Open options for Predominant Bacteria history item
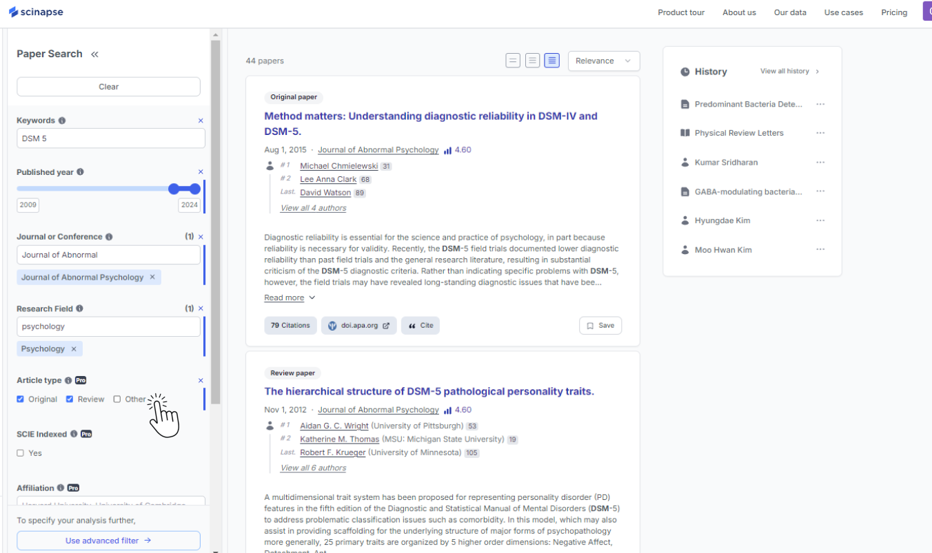Screen dimensions: 932x553 [820, 105]
